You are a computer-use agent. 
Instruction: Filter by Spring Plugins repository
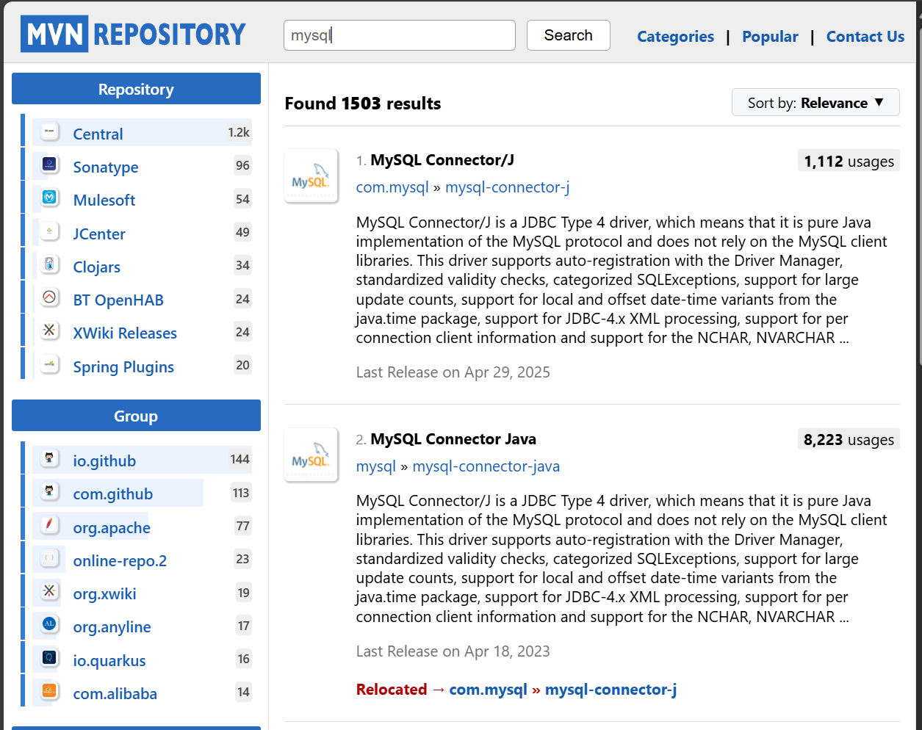tap(123, 366)
